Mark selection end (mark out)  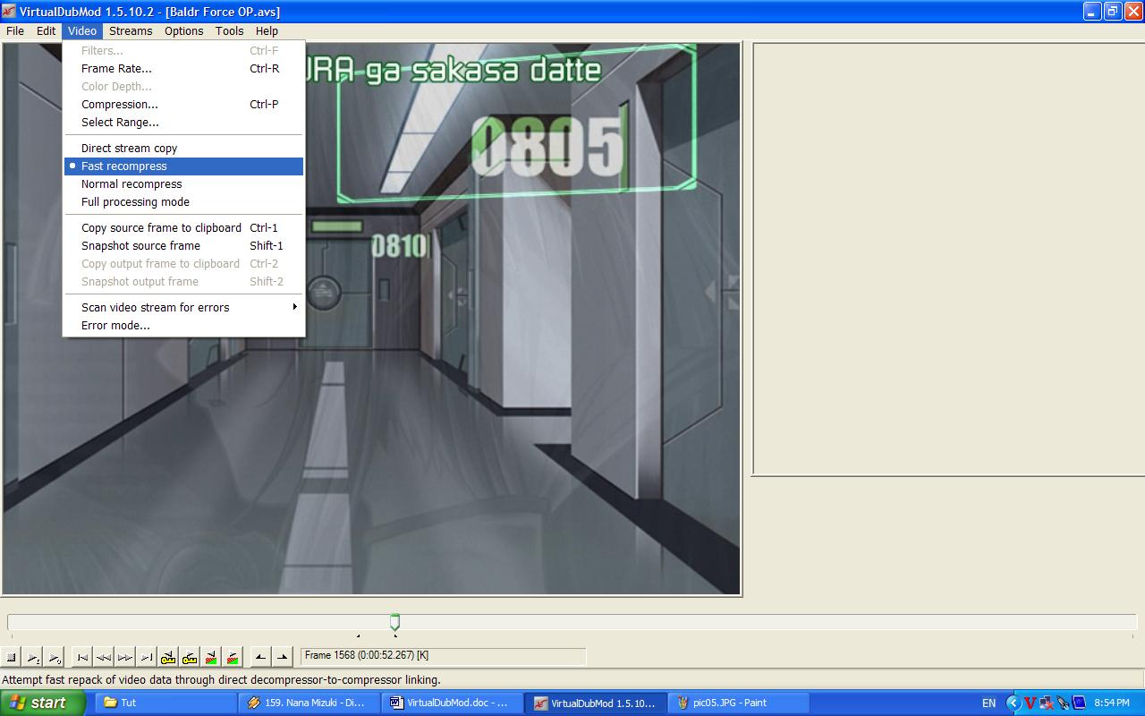[282, 658]
